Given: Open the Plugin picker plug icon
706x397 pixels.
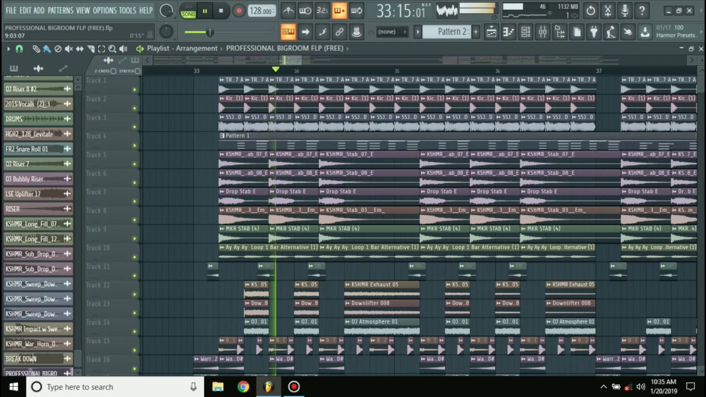Looking at the screenshot, I should [x=594, y=32].
